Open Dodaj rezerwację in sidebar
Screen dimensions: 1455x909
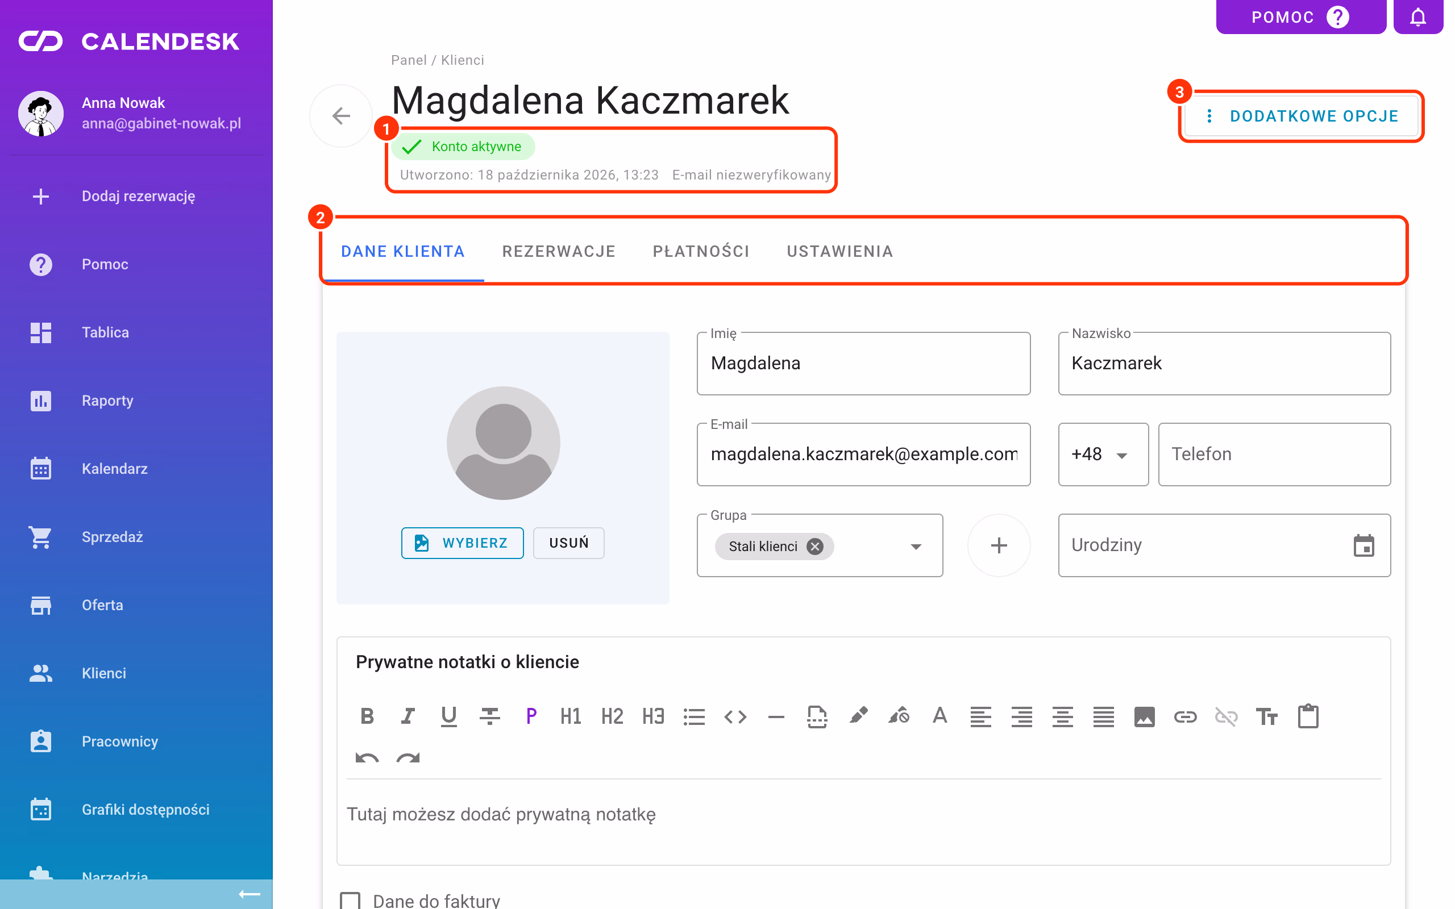click(x=136, y=196)
